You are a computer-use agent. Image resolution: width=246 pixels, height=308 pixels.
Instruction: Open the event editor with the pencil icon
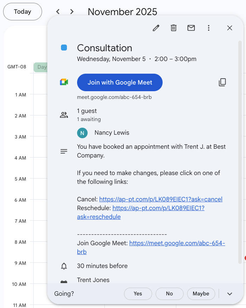pos(156,28)
